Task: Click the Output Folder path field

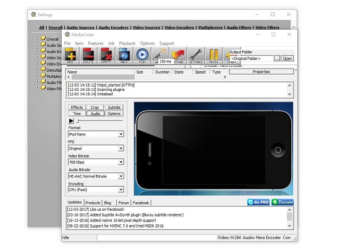Action: click(252, 58)
